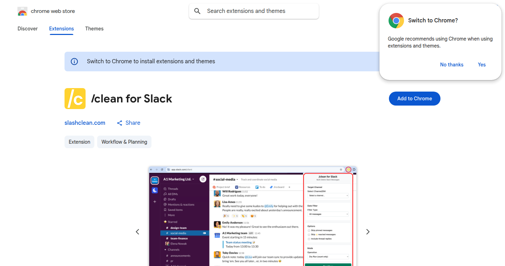Click the Slack extension screenshot preview
This screenshot has width=505, height=266.
click(252, 216)
